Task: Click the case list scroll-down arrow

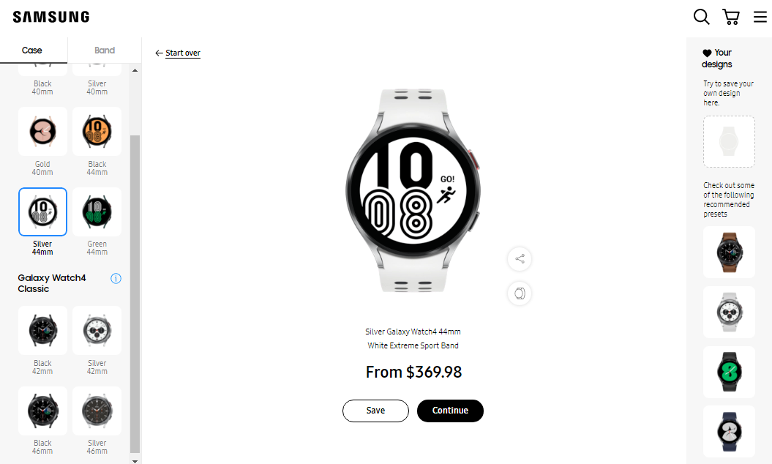Action: click(135, 461)
